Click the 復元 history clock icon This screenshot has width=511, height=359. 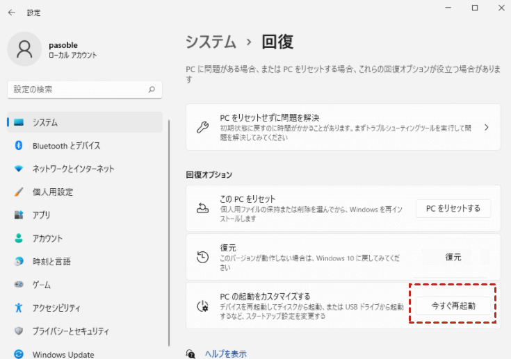202,257
